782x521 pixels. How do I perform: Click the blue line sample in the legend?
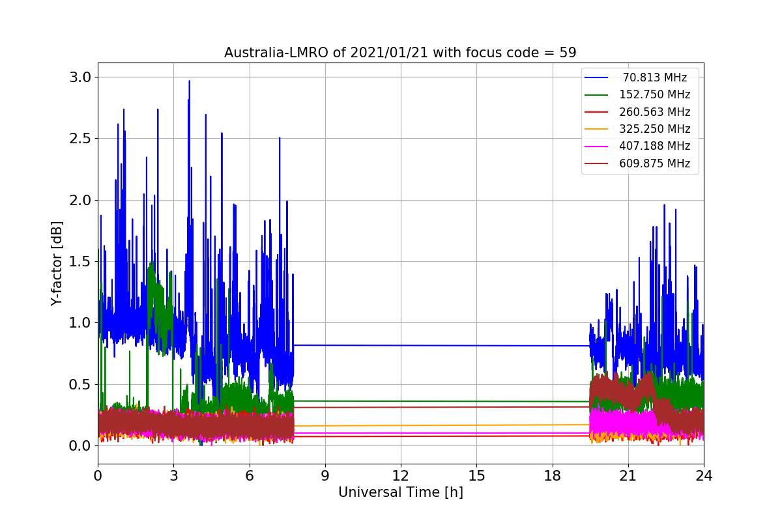tap(597, 77)
